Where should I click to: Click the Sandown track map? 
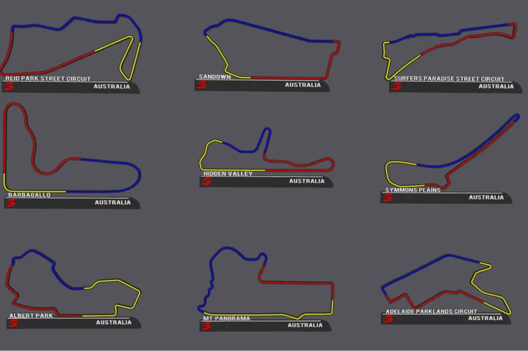coord(272,49)
